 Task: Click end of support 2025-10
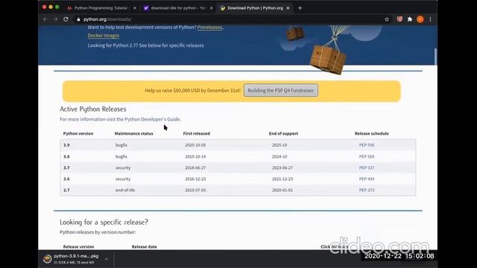tap(279, 145)
